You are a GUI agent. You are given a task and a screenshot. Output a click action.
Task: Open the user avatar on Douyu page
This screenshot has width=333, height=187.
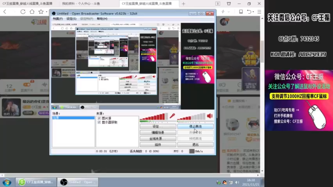click(x=224, y=22)
